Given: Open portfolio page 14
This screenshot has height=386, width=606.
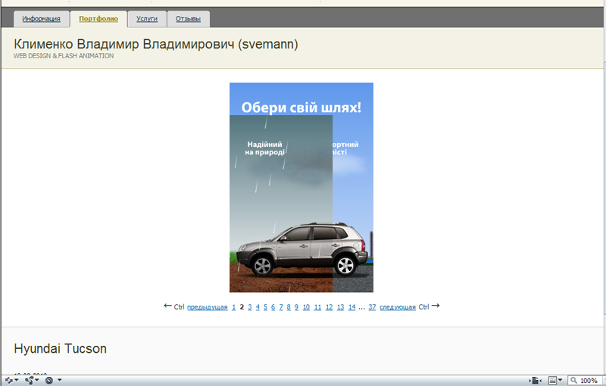Looking at the screenshot, I should coord(351,307).
